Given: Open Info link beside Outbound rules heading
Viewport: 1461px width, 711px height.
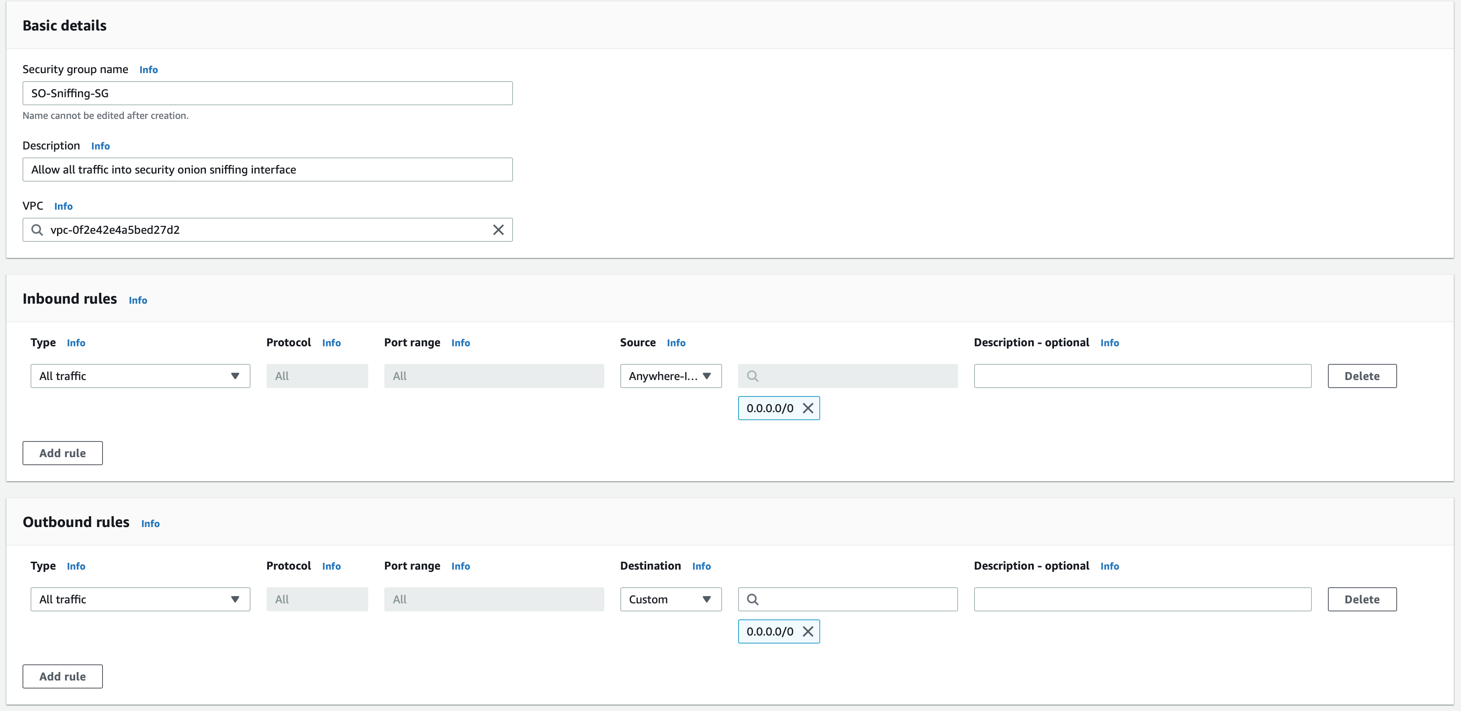Looking at the screenshot, I should click(x=150, y=523).
